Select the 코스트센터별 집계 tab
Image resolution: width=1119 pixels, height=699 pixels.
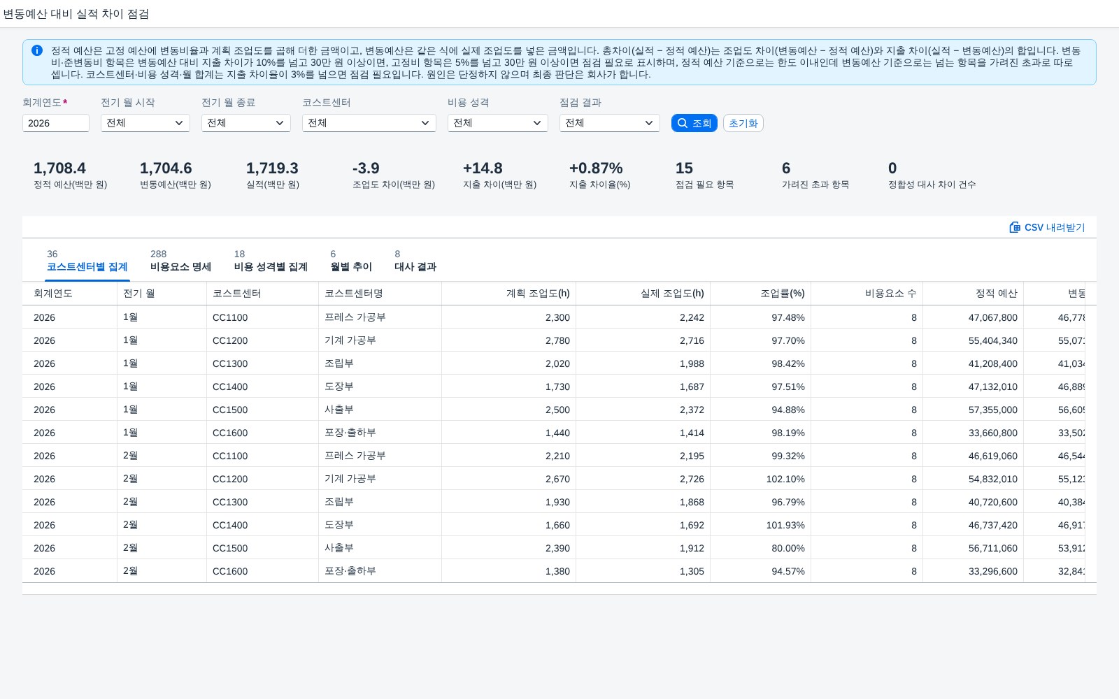[87, 261]
